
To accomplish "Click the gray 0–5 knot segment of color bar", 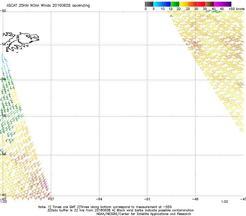I will pos(149,4).
